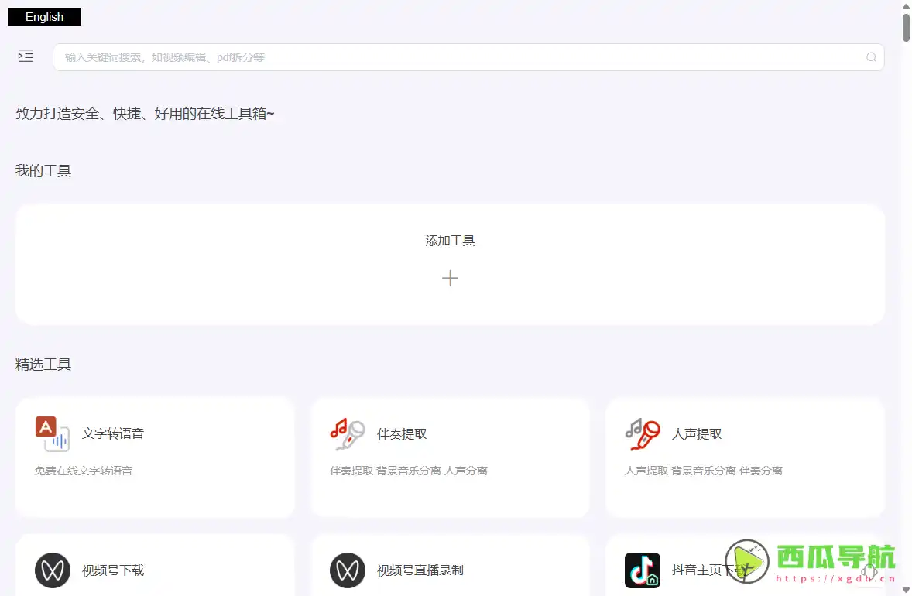Viewport: 912px width, 596px height.
Task: Click 人声提取 背景音乐分离 伴奏分离 description
Action: pyautogui.click(x=703, y=471)
